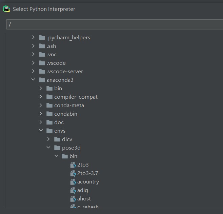Expand the .vscode folder
Image resolution: width=223 pixels, height=214 pixels.
[33, 63]
